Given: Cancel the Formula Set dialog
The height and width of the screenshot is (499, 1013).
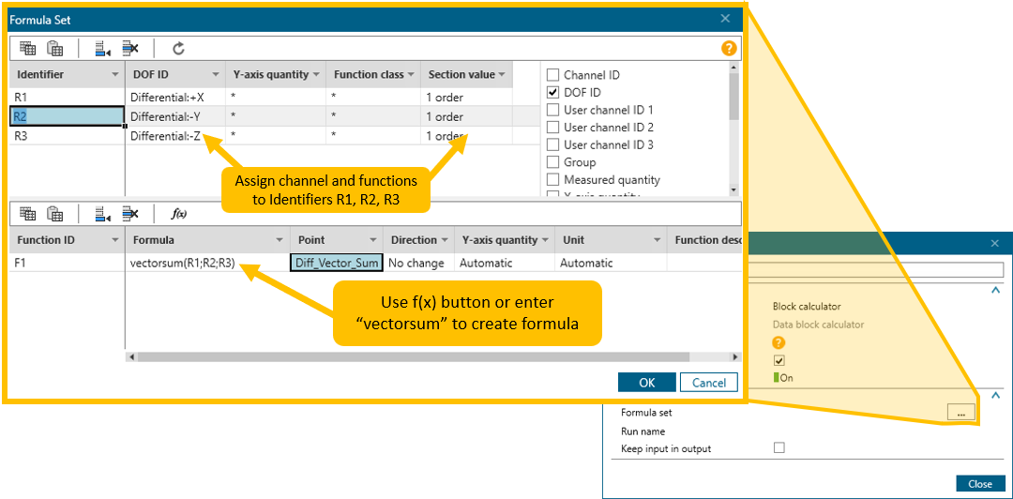Looking at the screenshot, I should point(709,383).
